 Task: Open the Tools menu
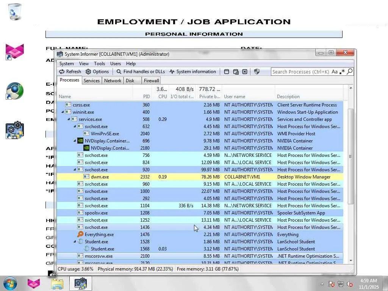pos(100,64)
